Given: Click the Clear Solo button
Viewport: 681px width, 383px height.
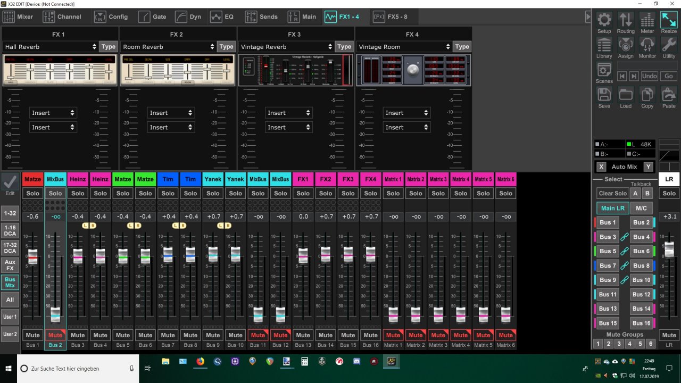Looking at the screenshot, I should click(612, 194).
